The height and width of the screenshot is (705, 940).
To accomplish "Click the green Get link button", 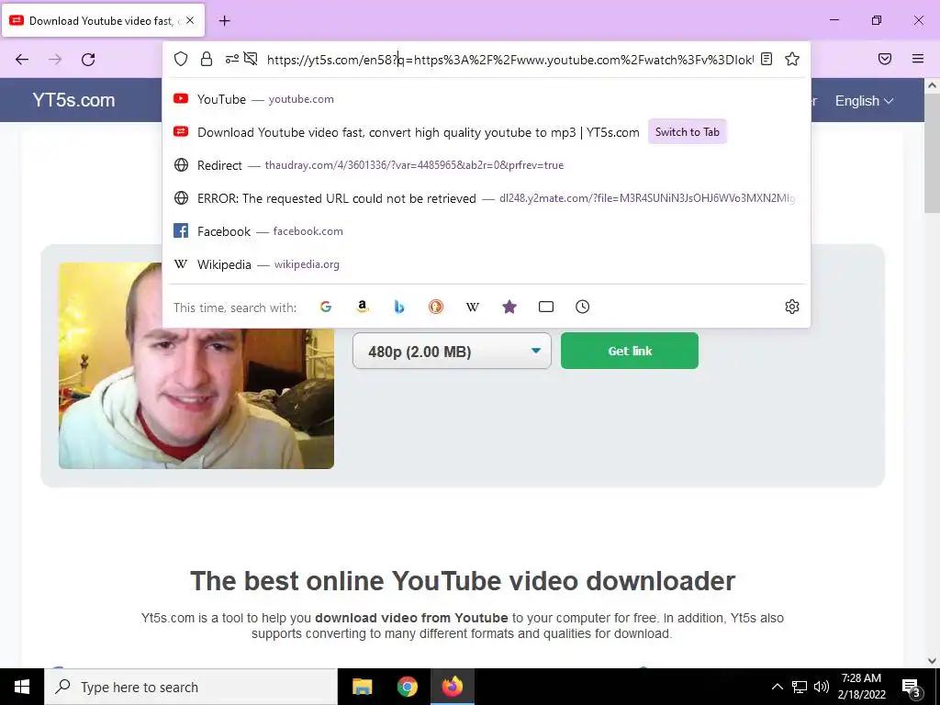I will coord(630,352).
